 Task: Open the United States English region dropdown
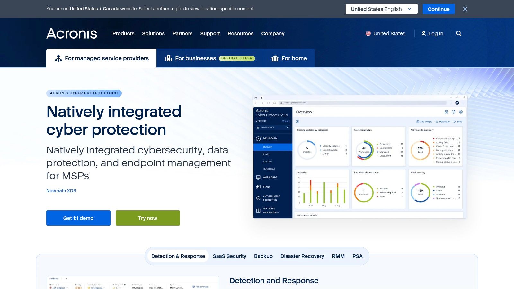[381, 9]
